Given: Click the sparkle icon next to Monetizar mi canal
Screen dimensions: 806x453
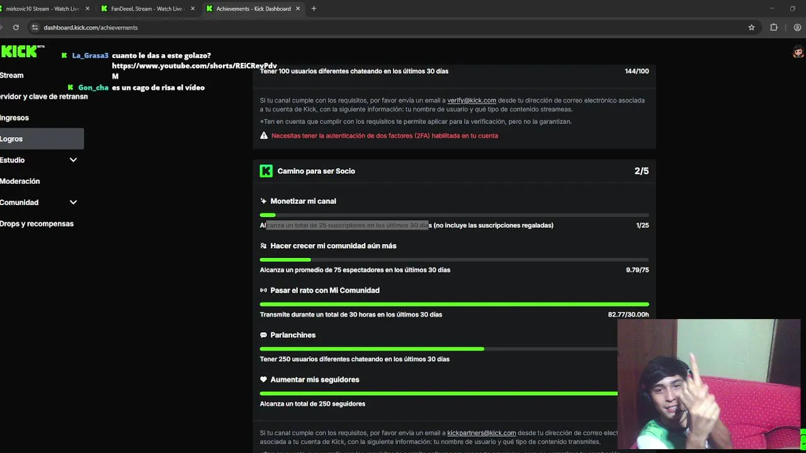Looking at the screenshot, I should pos(263,201).
